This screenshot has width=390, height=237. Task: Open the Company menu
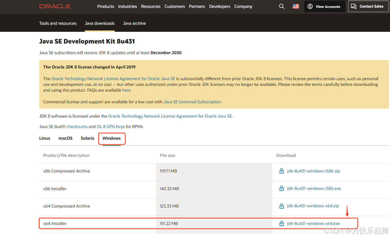243,6
